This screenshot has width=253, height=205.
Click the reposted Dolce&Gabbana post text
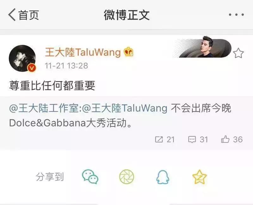click(120, 115)
